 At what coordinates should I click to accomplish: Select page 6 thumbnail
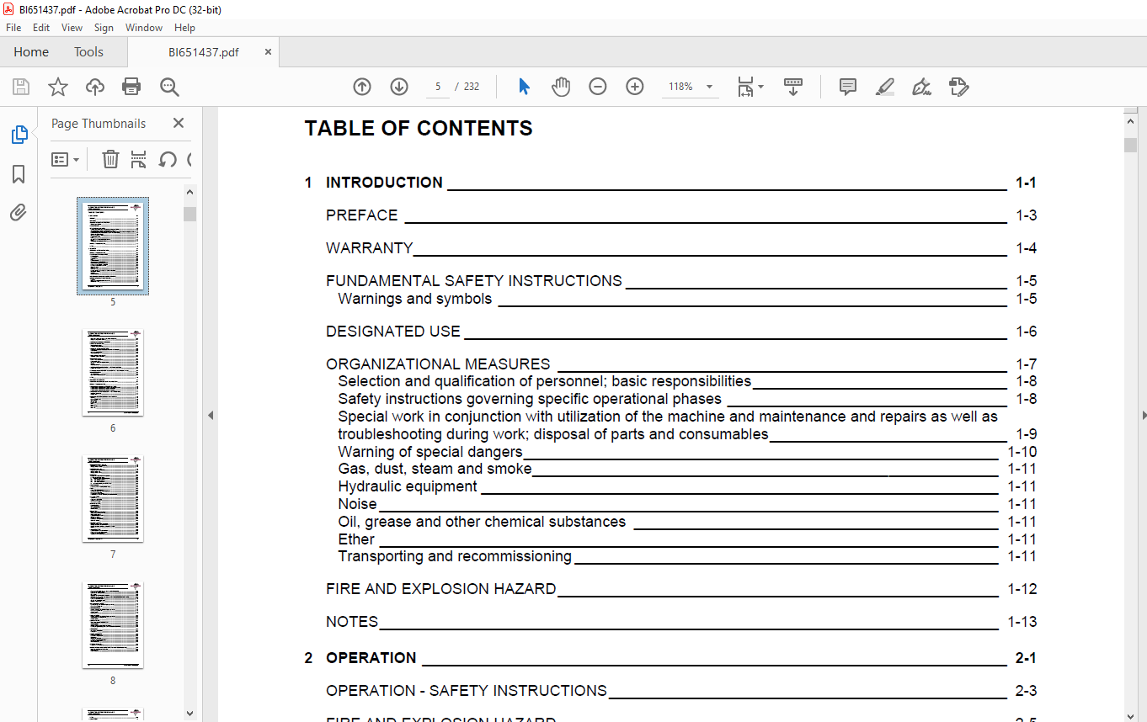pyautogui.click(x=113, y=373)
